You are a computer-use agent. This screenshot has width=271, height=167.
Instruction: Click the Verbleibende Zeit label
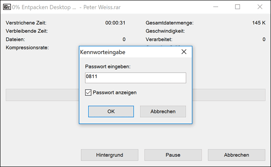pyautogui.click(x=27, y=31)
